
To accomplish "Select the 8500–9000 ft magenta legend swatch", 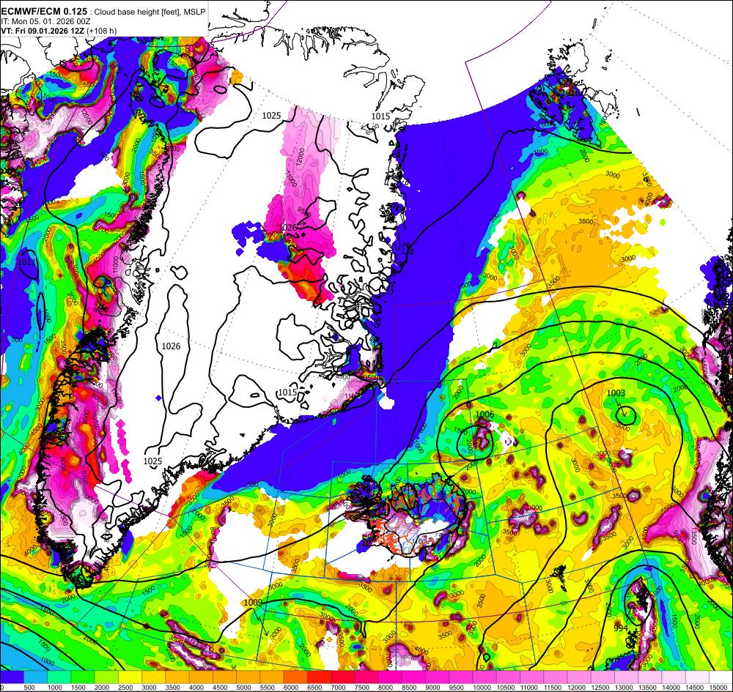I will (414, 677).
